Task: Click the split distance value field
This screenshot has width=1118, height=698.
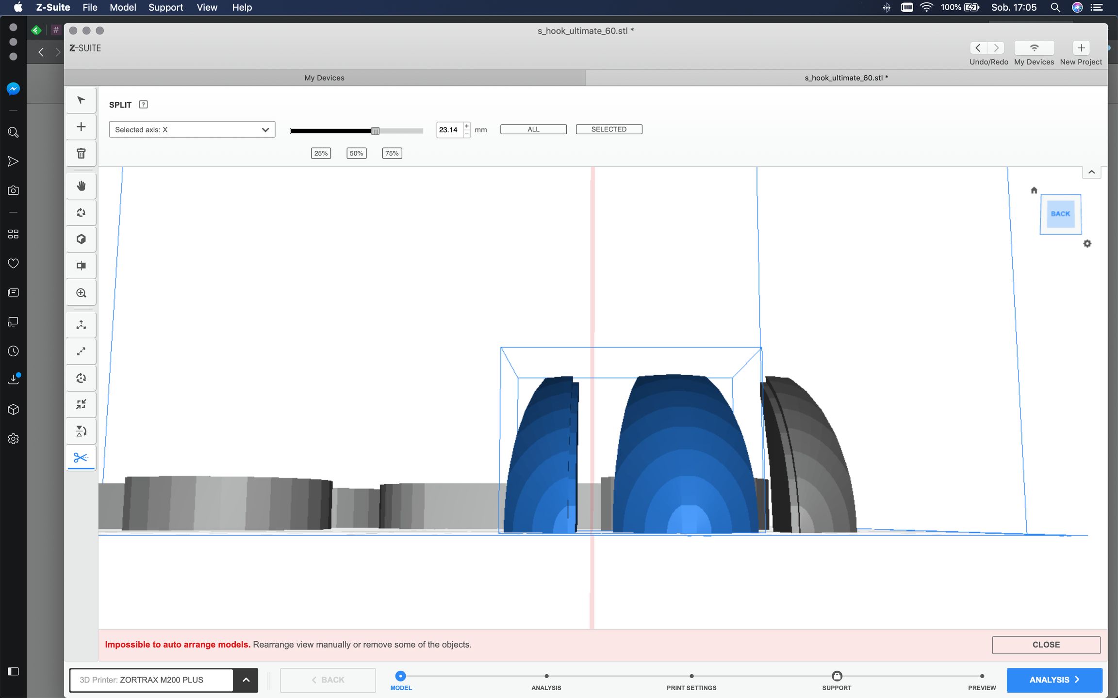Action: point(449,129)
